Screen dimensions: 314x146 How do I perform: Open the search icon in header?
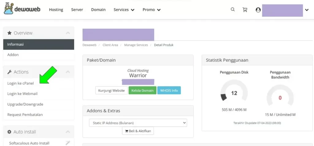coord(232,9)
